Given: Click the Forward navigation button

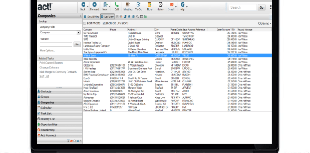Looking at the screenshot, I should point(94,7).
